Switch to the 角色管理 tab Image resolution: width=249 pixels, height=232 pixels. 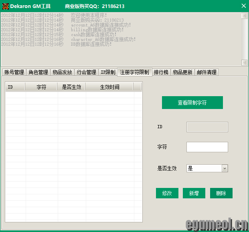pyautogui.click(x=38, y=72)
